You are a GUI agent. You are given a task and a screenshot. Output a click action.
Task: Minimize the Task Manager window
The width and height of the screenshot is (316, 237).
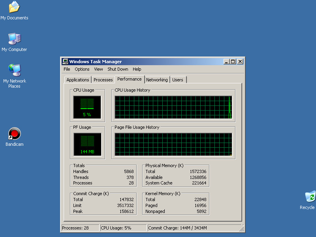pos(226,62)
